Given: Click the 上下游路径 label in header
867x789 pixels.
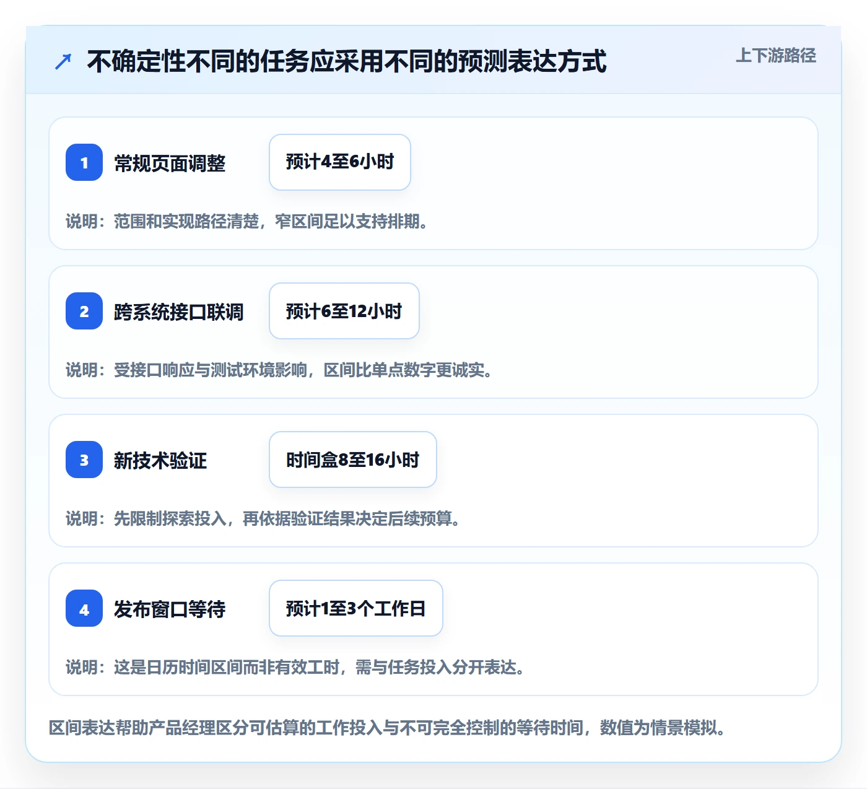Looking at the screenshot, I should [x=775, y=56].
